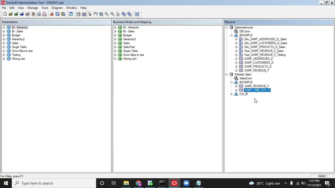Click the Zoom In magnifier icon
335x188 pixels.
pos(107,14)
